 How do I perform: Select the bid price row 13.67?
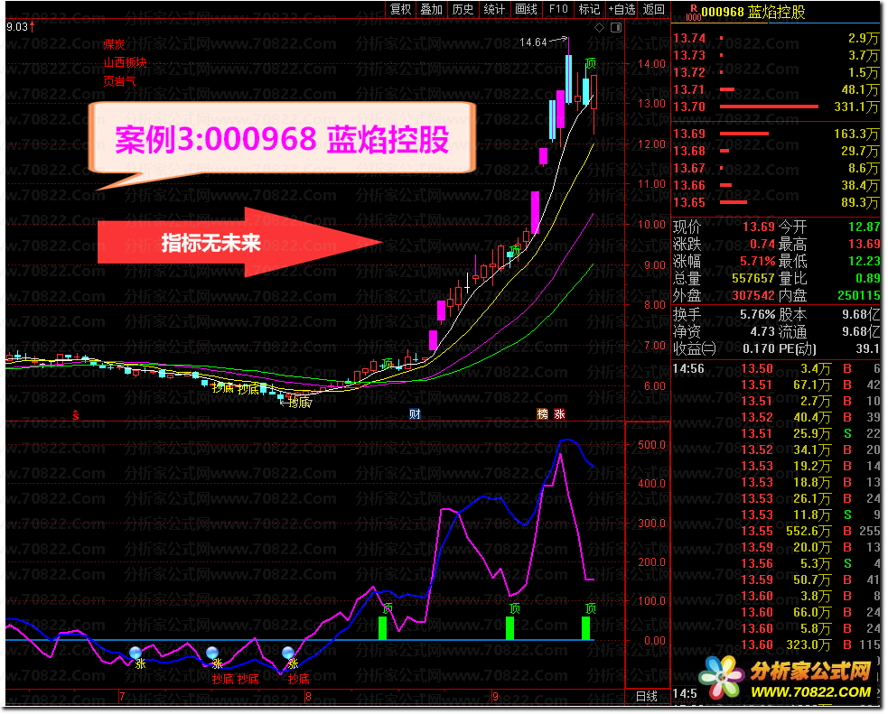(x=776, y=168)
